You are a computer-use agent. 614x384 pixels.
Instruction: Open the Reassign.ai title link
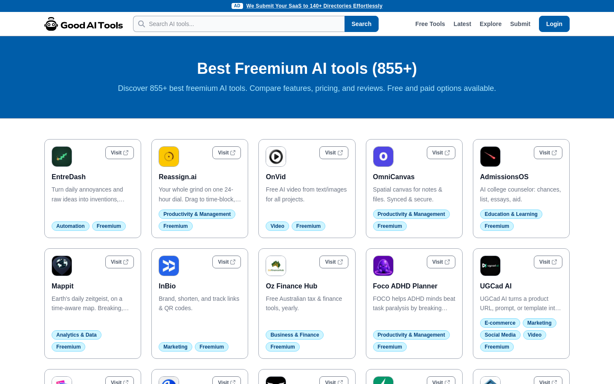(177, 177)
